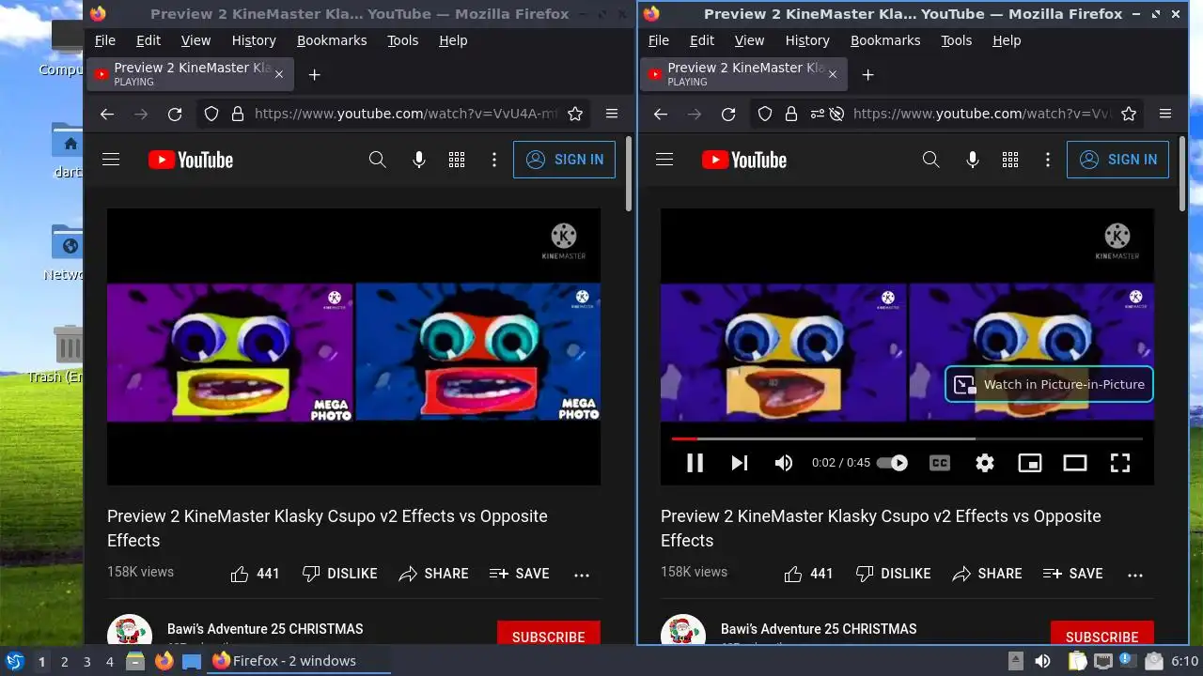Image resolution: width=1203 pixels, height=676 pixels.
Task: Open Tools menu in right Firefox window
Action: tap(957, 40)
